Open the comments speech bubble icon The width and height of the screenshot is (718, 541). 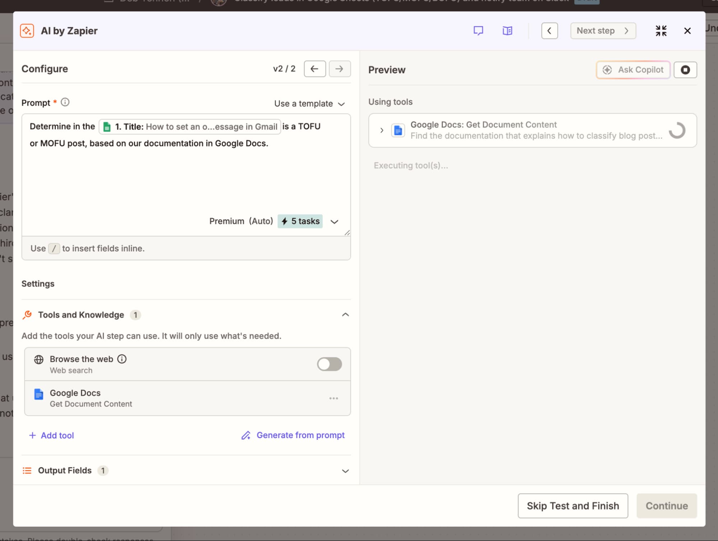tap(478, 31)
